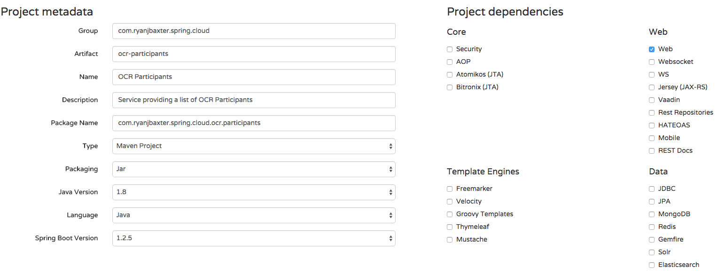
Task: Focus the Artifact text field
Action: pos(254,54)
